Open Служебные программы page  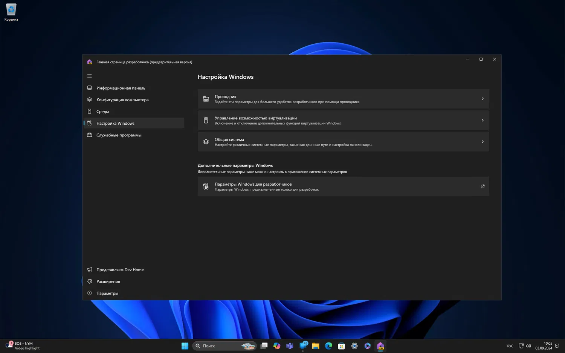[119, 135]
